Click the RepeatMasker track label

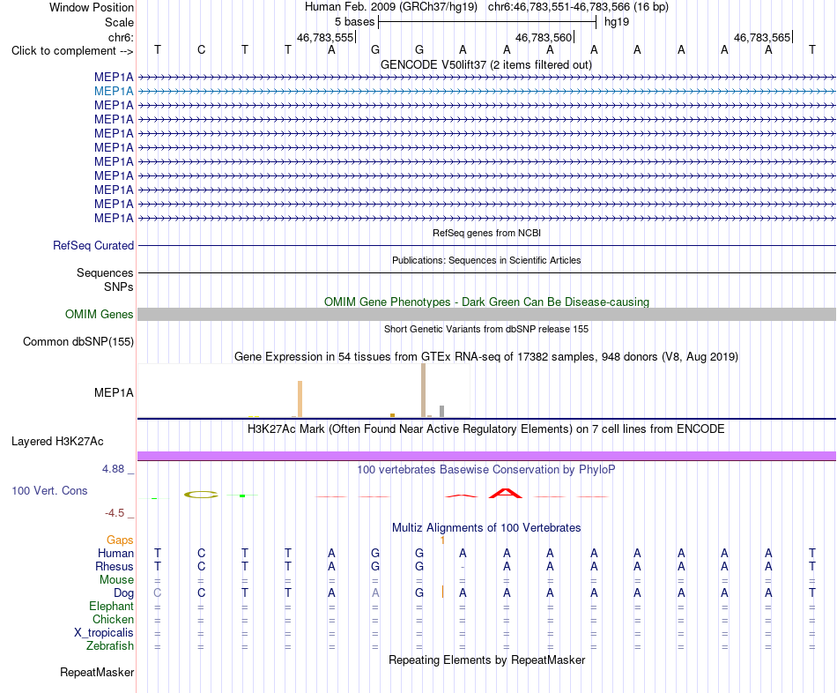coord(97,672)
